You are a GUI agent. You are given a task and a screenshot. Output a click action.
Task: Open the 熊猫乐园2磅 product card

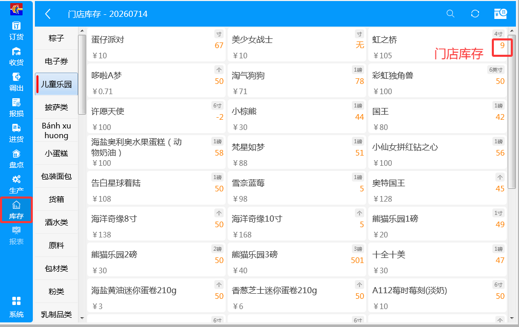156,260
